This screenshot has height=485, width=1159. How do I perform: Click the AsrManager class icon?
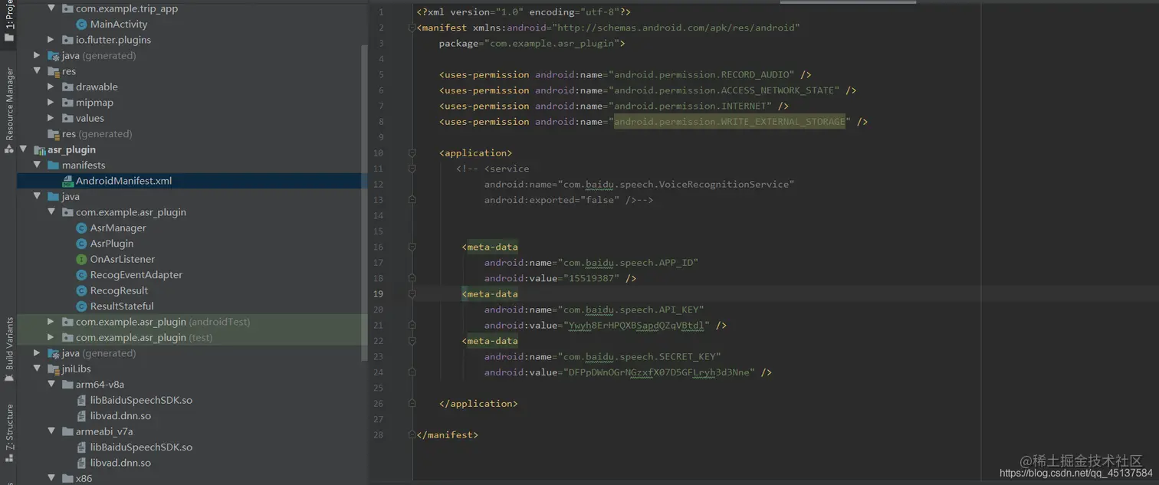click(82, 228)
